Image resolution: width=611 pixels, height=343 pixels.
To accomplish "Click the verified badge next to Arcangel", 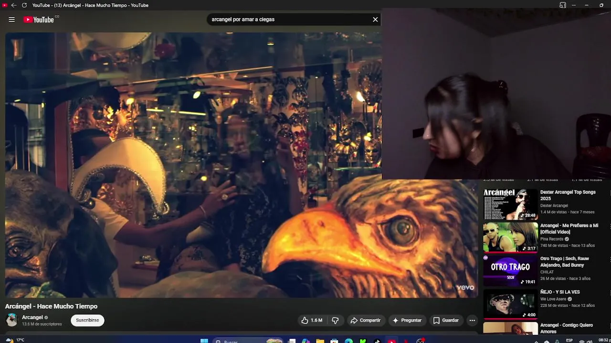I will pos(46,317).
